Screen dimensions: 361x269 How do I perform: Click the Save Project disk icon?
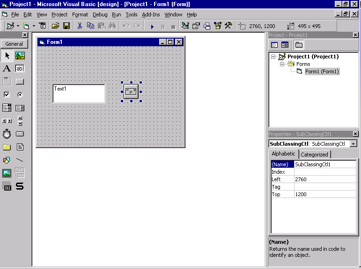pos(66,26)
